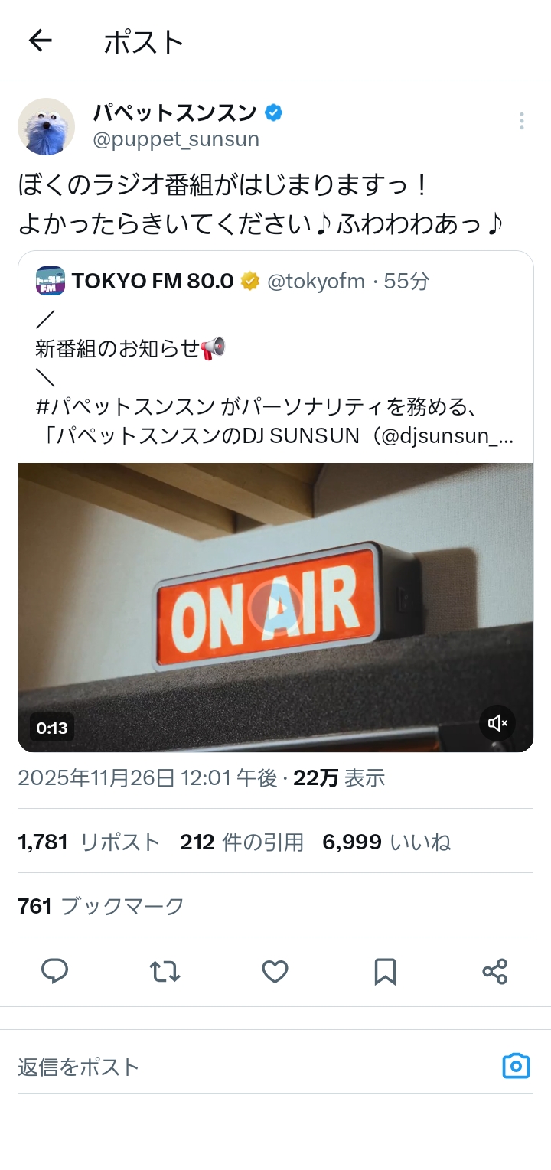The width and height of the screenshot is (551, 1170).
Task: Open the three-dot more options menu
Action: coord(521,121)
